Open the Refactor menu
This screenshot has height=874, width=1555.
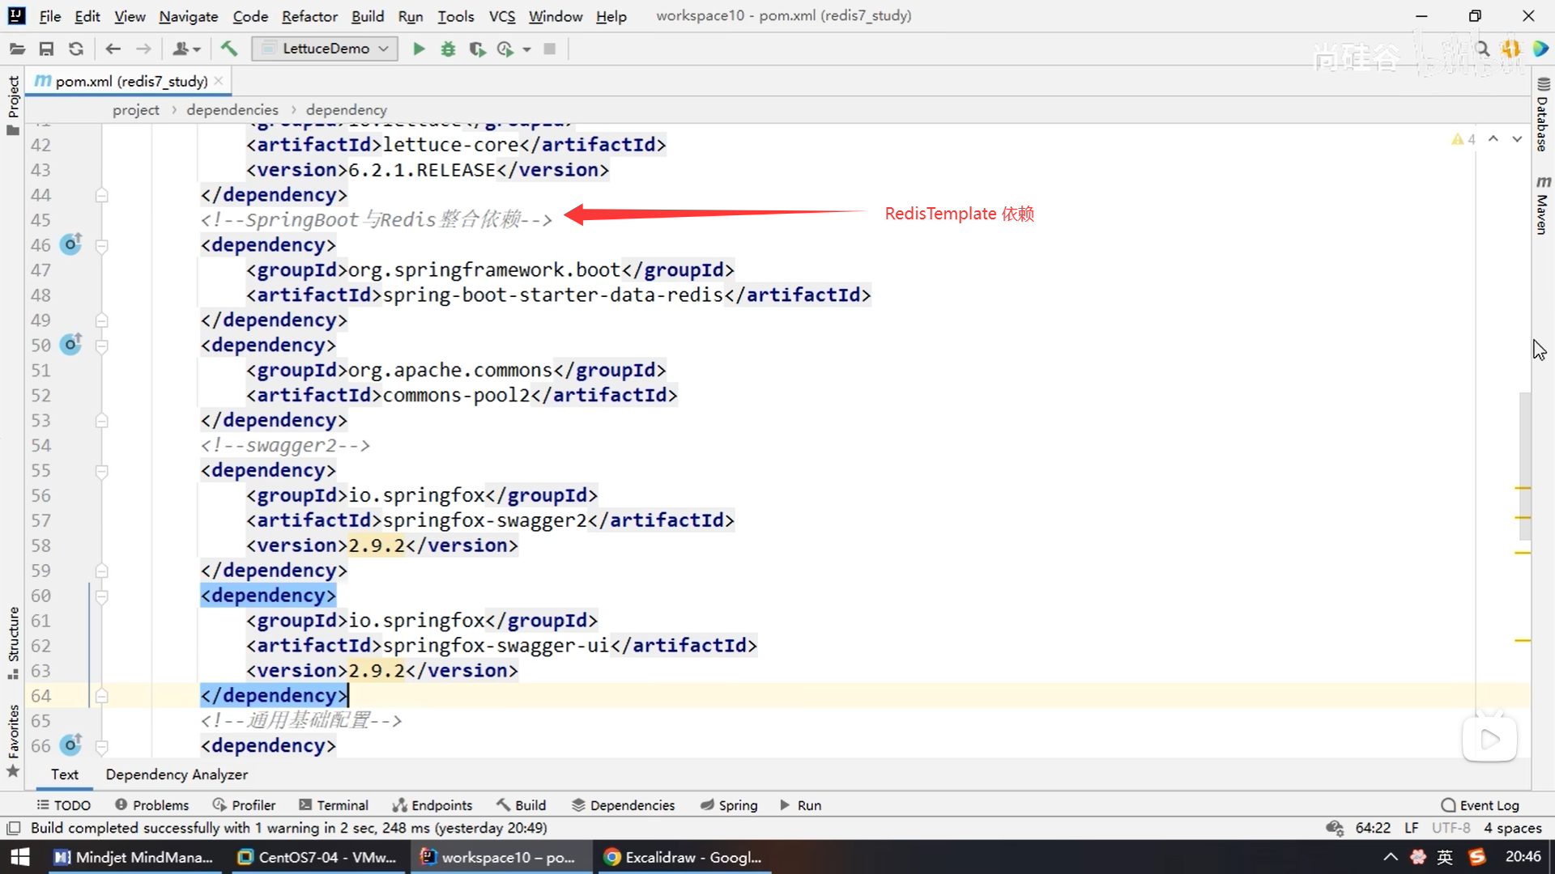[x=309, y=16]
